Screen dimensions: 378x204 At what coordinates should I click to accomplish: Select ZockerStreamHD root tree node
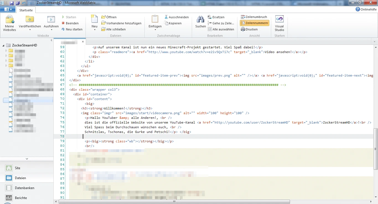[24, 45]
